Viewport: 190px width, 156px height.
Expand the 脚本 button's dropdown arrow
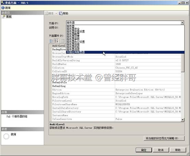point(56,13)
